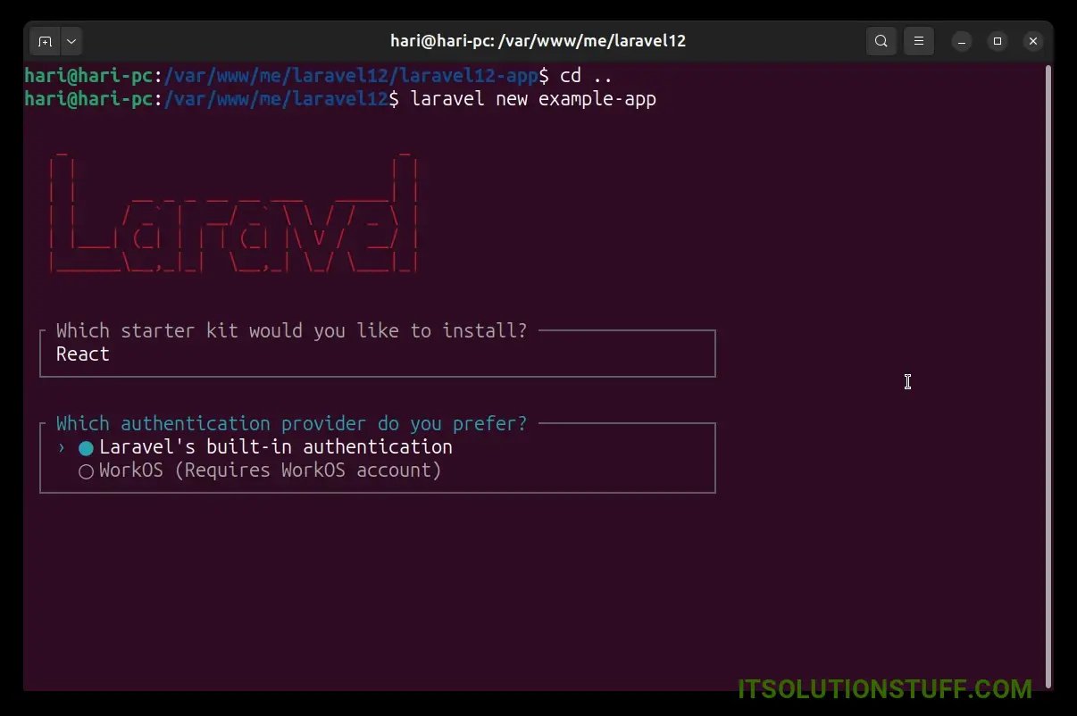Click the search magnifier icon in header
The height and width of the screenshot is (716, 1077).
[881, 41]
